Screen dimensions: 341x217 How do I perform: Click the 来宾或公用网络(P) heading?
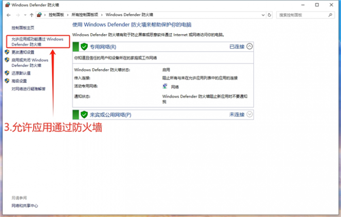pyautogui.click(x=110, y=115)
